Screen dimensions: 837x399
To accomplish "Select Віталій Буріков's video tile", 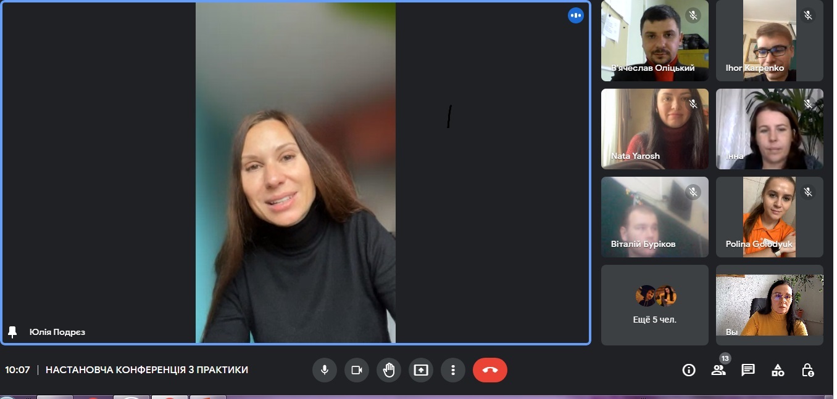I will 654,217.
